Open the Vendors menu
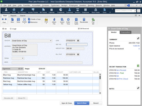This screenshot has height=106, width=142. click(x=64, y=5)
